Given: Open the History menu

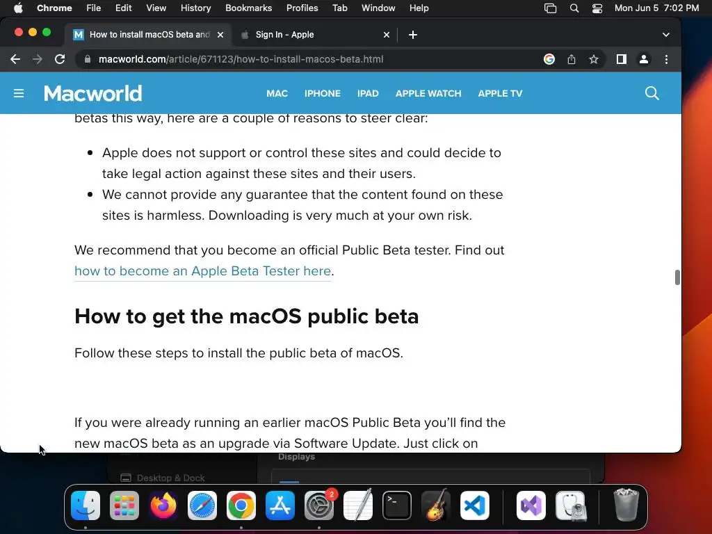Looking at the screenshot, I should (x=195, y=8).
